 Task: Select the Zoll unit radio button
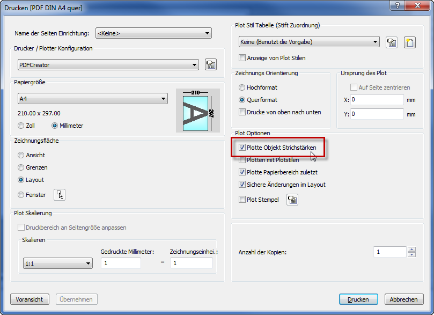pyautogui.click(x=21, y=126)
